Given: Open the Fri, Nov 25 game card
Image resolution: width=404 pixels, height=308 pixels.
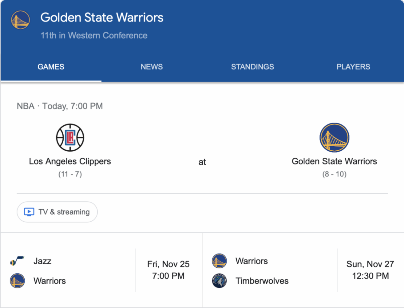Looking at the screenshot, I should pos(101,270).
